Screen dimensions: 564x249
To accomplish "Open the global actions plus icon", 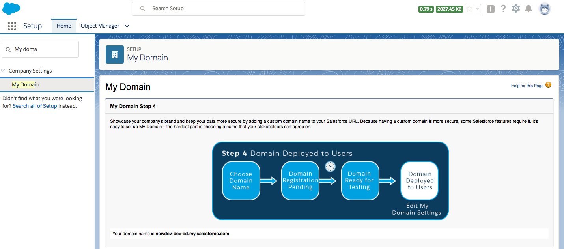I will (490, 9).
